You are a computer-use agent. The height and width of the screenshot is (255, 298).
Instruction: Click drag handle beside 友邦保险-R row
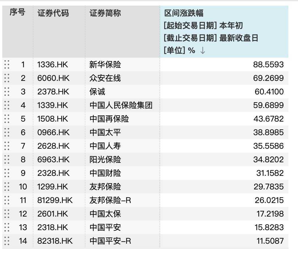7,200
